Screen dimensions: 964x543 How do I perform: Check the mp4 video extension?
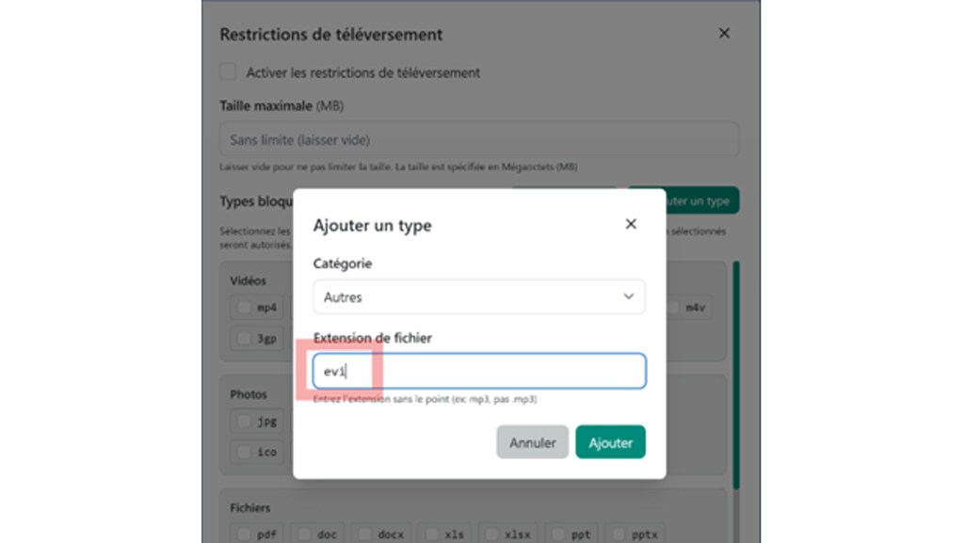243,306
